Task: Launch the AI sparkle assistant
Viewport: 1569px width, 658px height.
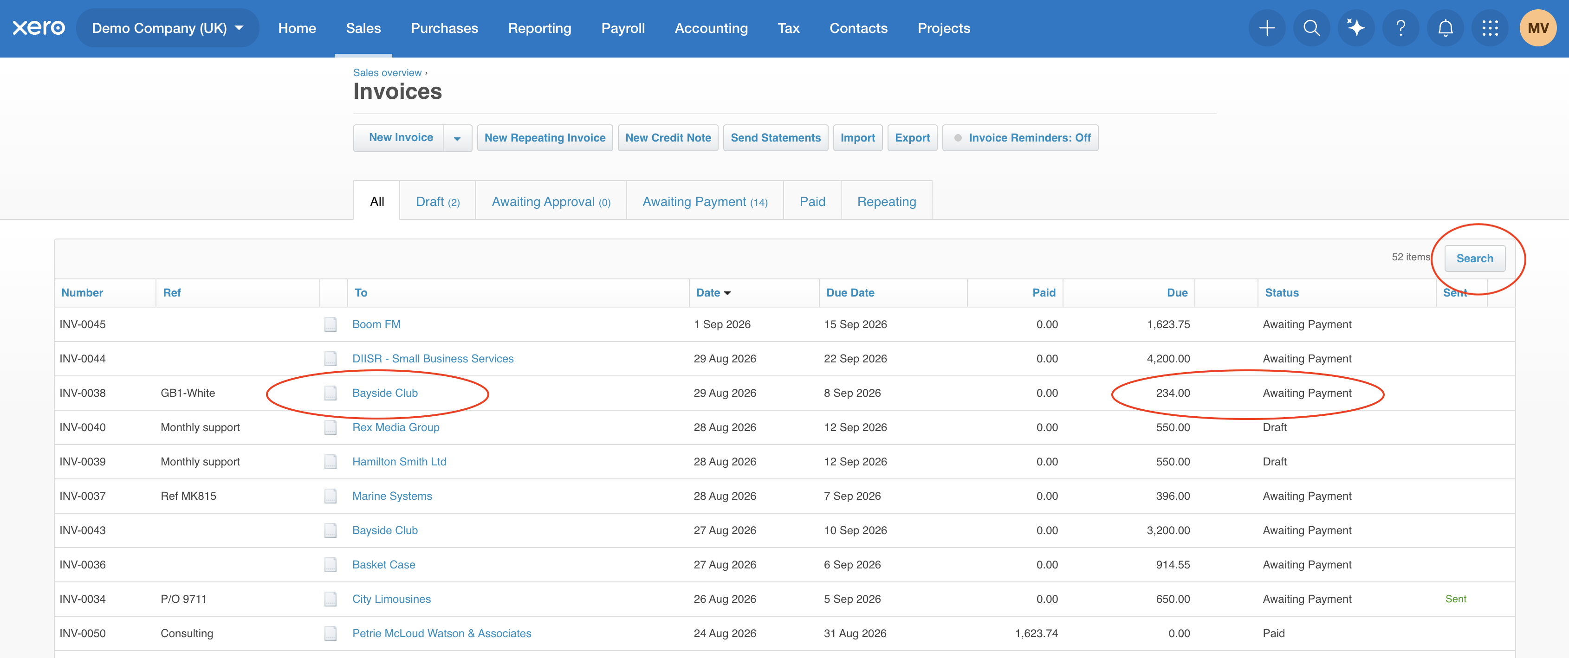Action: (1356, 28)
